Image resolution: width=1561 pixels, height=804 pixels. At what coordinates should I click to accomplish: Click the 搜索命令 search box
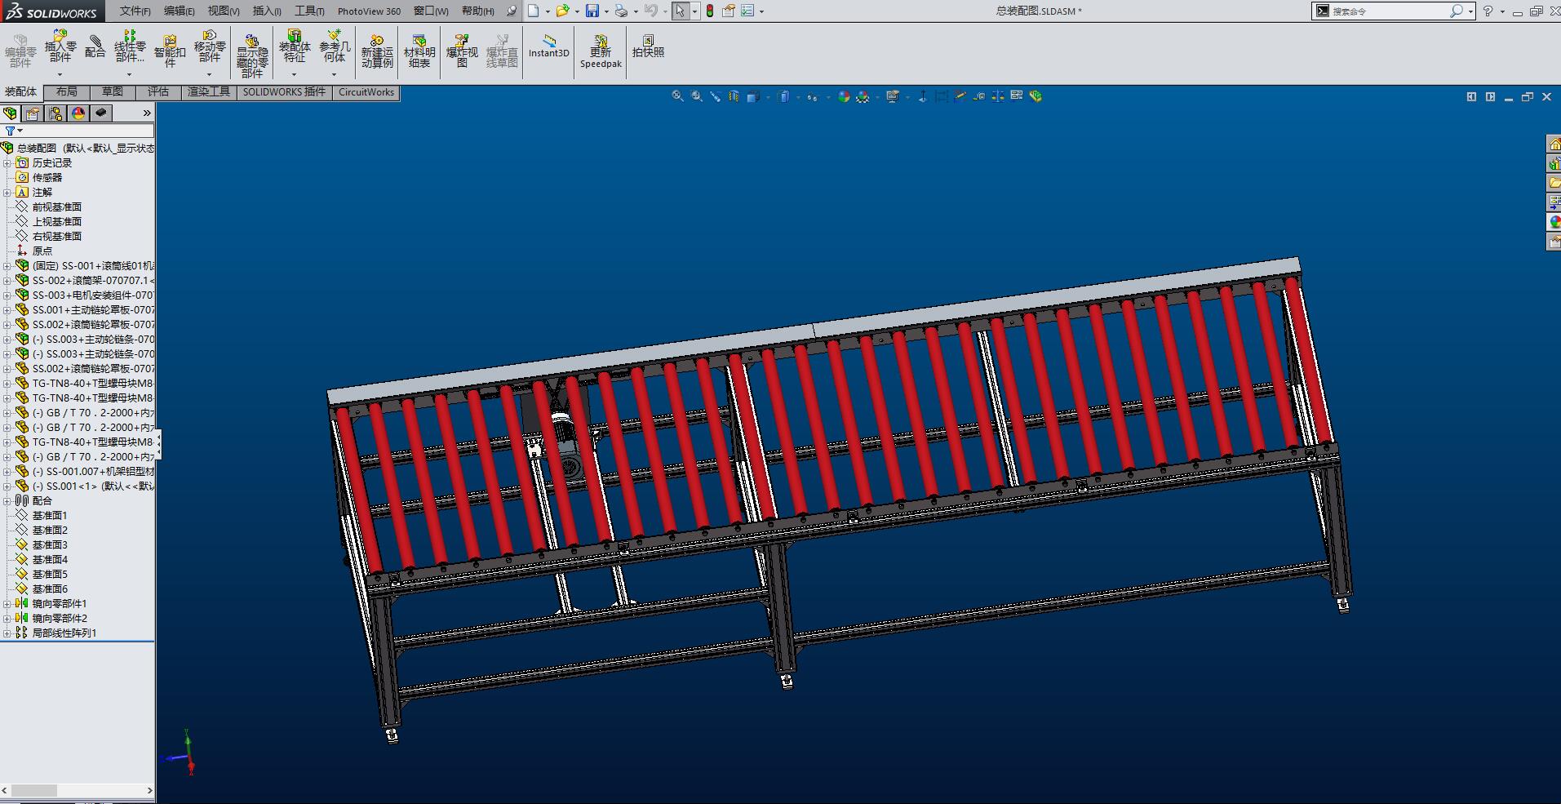[x=1394, y=11]
